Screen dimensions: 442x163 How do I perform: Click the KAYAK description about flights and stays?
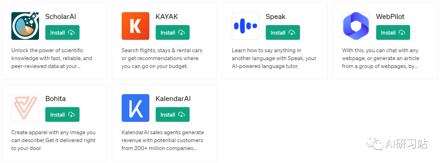coord(162,59)
